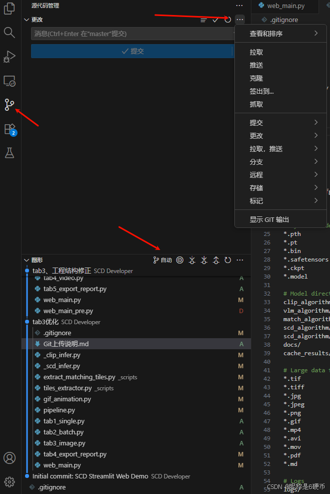The width and height of the screenshot is (330, 494).
Task: Expand the 标记 submenu
Action: pos(280,201)
